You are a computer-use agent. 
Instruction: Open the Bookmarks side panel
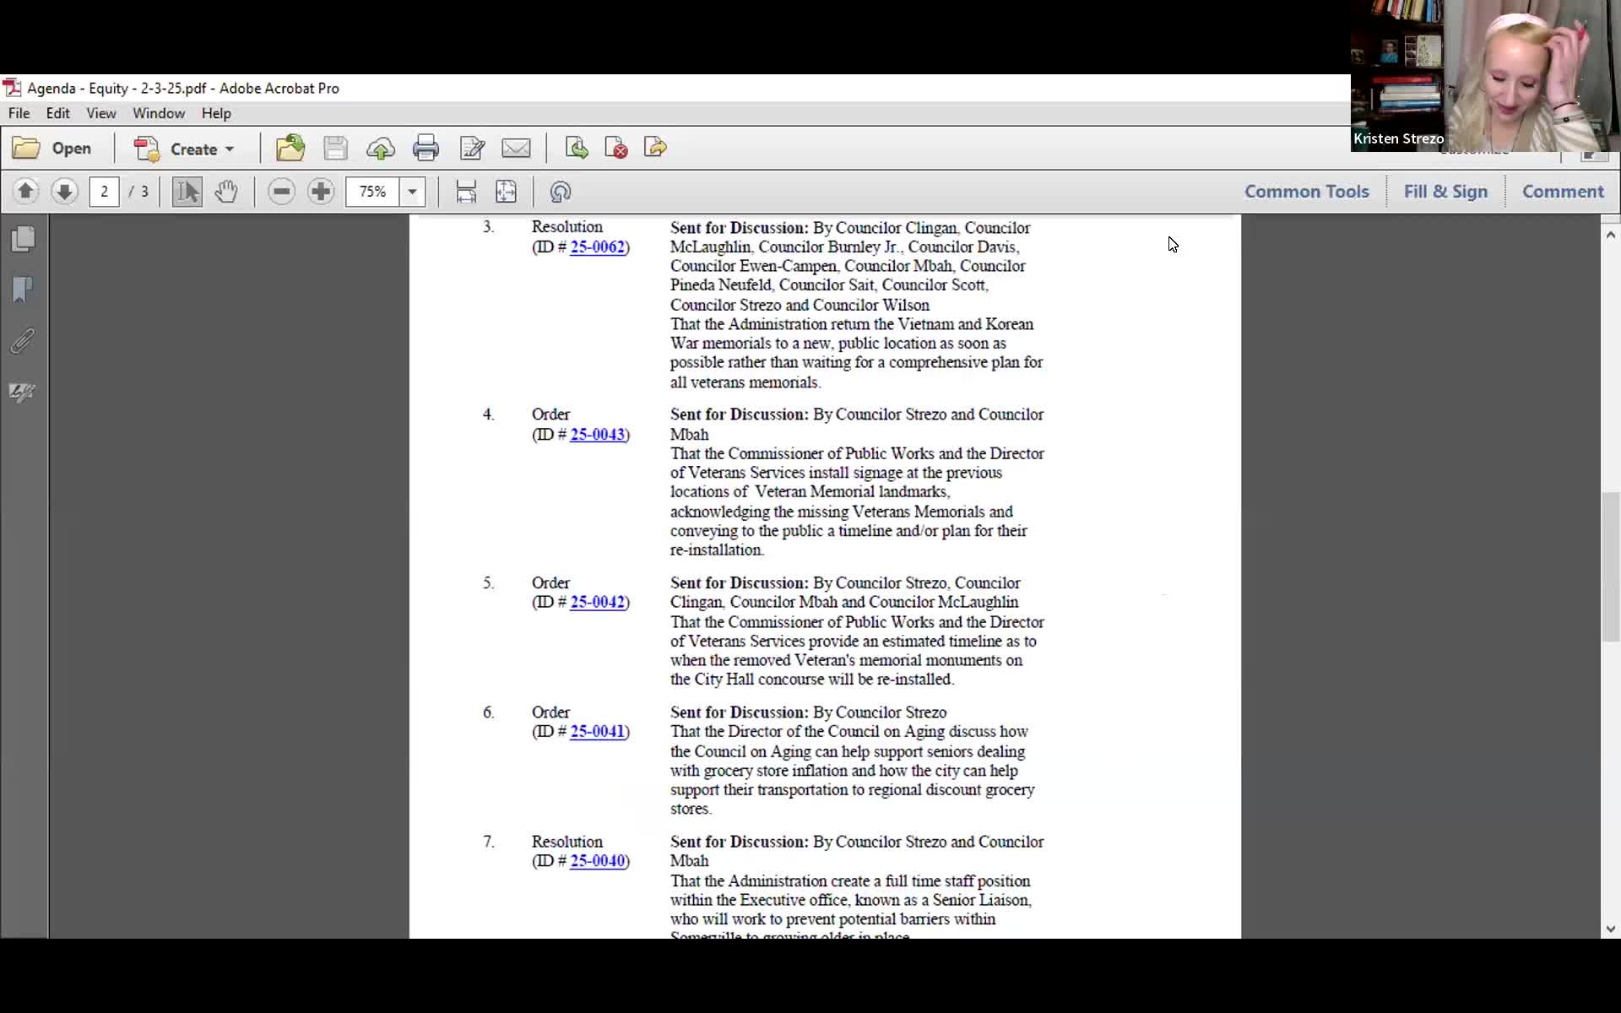(23, 290)
